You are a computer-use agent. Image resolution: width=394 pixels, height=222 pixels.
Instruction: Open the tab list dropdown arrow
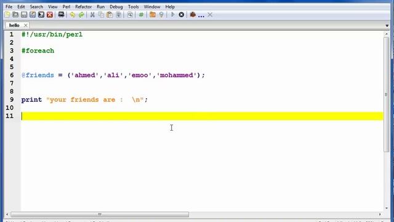[387, 26]
